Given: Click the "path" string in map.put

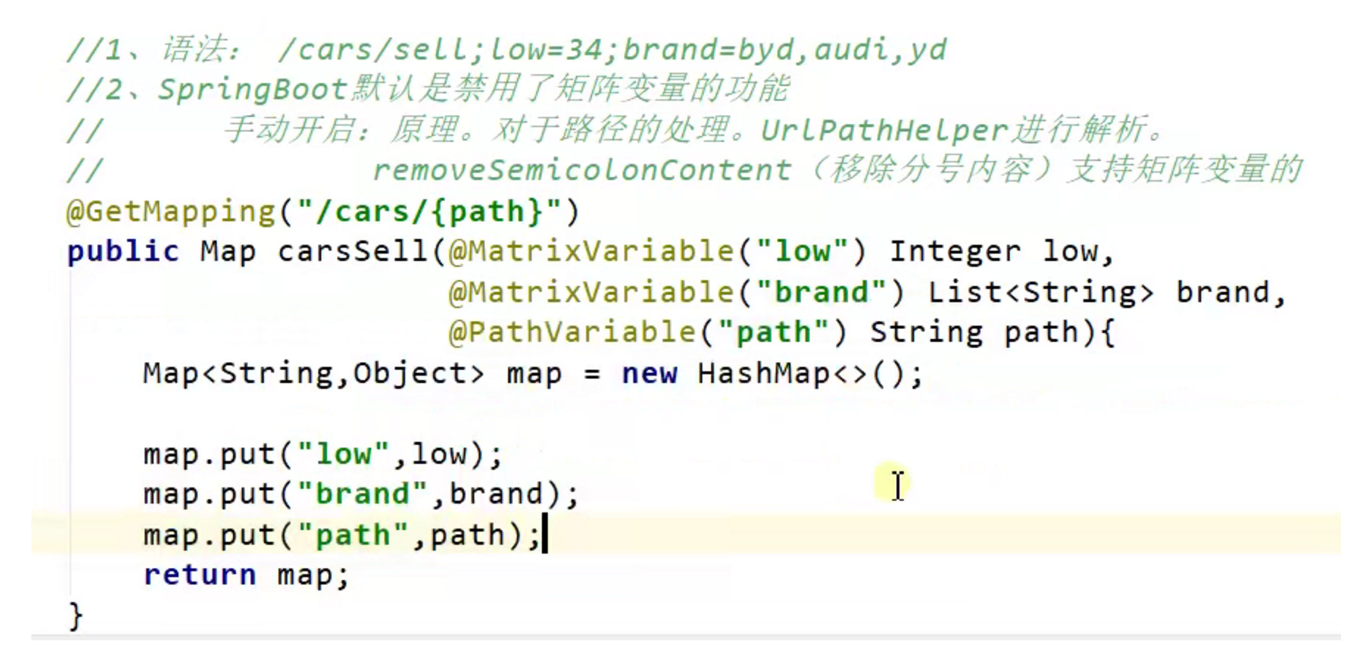Looking at the screenshot, I should (x=352, y=535).
